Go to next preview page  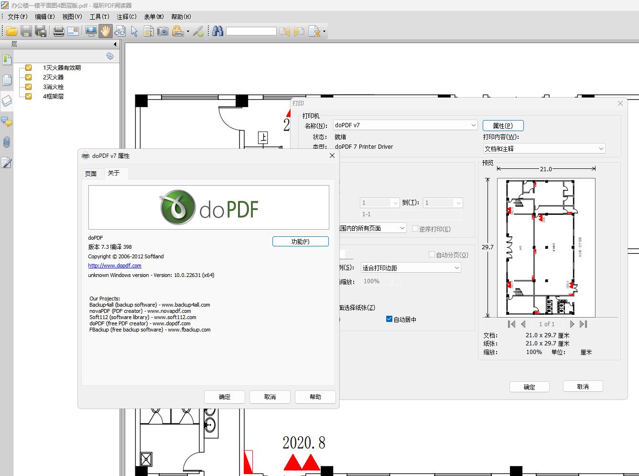572,324
